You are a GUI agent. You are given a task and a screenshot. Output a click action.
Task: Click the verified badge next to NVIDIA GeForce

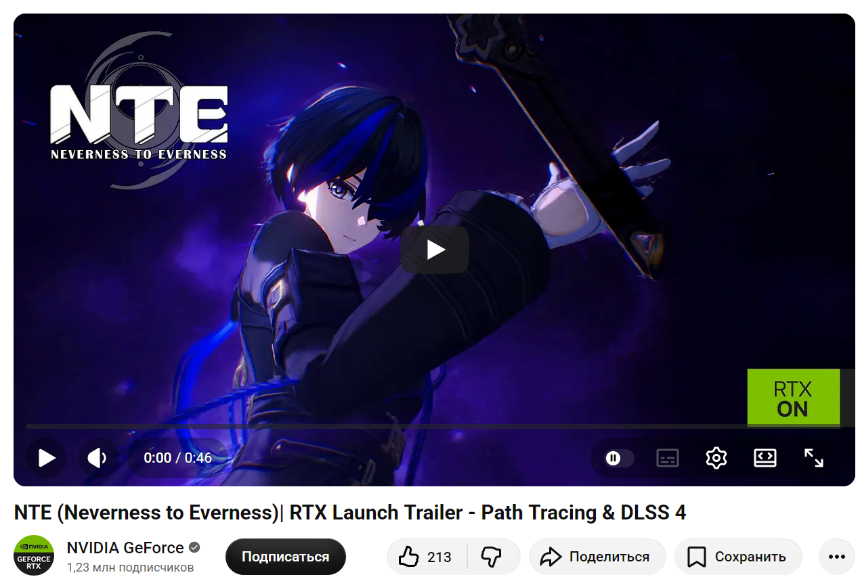pyautogui.click(x=194, y=547)
